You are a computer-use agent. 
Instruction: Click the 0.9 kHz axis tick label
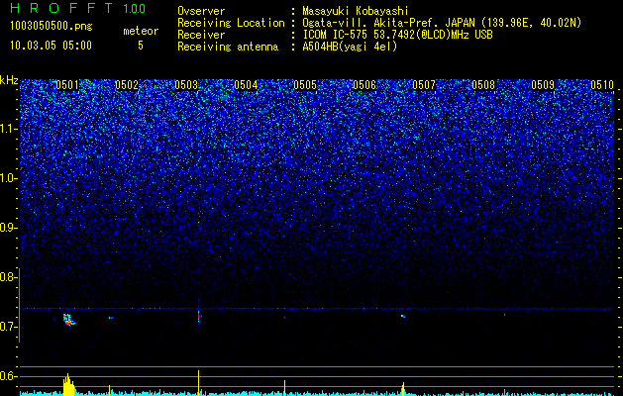pos(8,228)
